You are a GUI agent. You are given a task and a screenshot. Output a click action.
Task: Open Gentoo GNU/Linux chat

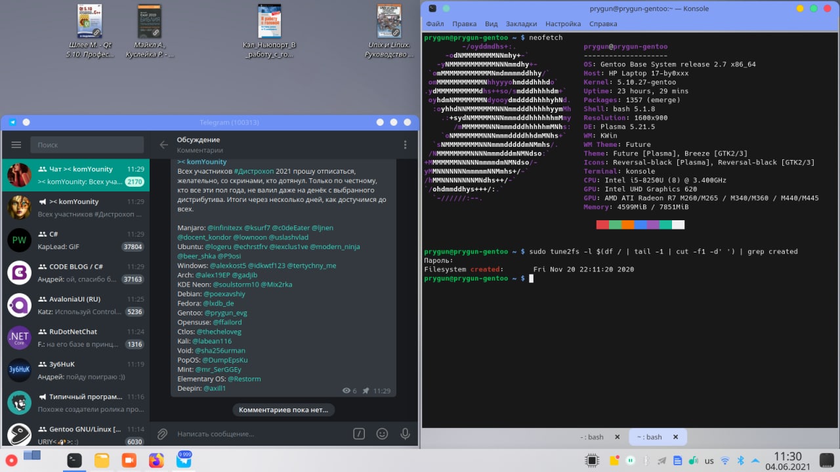coord(75,434)
